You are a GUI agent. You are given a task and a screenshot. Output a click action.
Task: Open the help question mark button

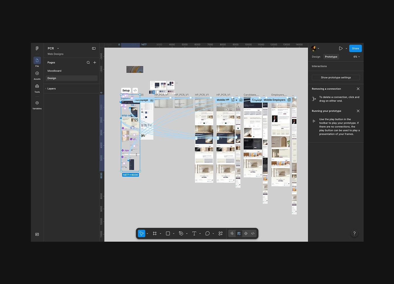[x=354, y=233]
